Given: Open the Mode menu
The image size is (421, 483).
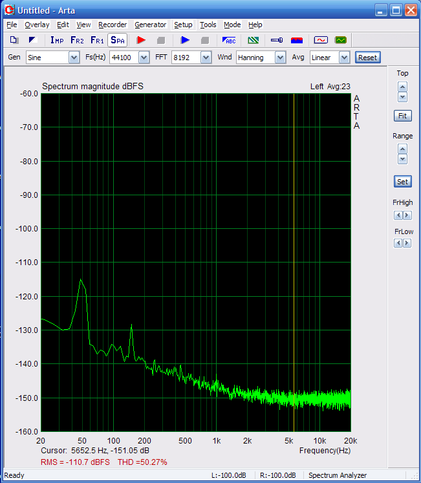Looking at the screenshot, I should click(x=232, y=25).
